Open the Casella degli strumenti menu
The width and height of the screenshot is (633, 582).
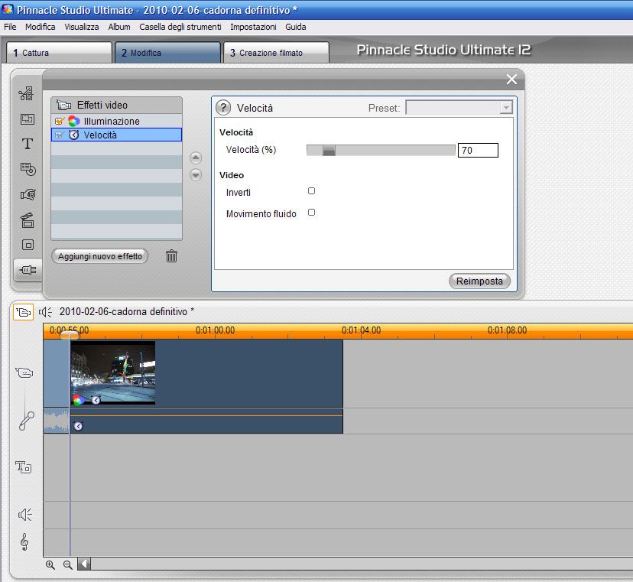pyautogui.click(x=180, y=27)
